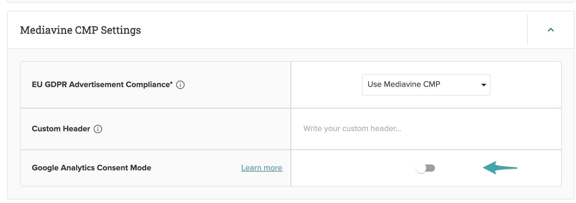Click the white knob of consent mode switch

(x=421, y=168)
